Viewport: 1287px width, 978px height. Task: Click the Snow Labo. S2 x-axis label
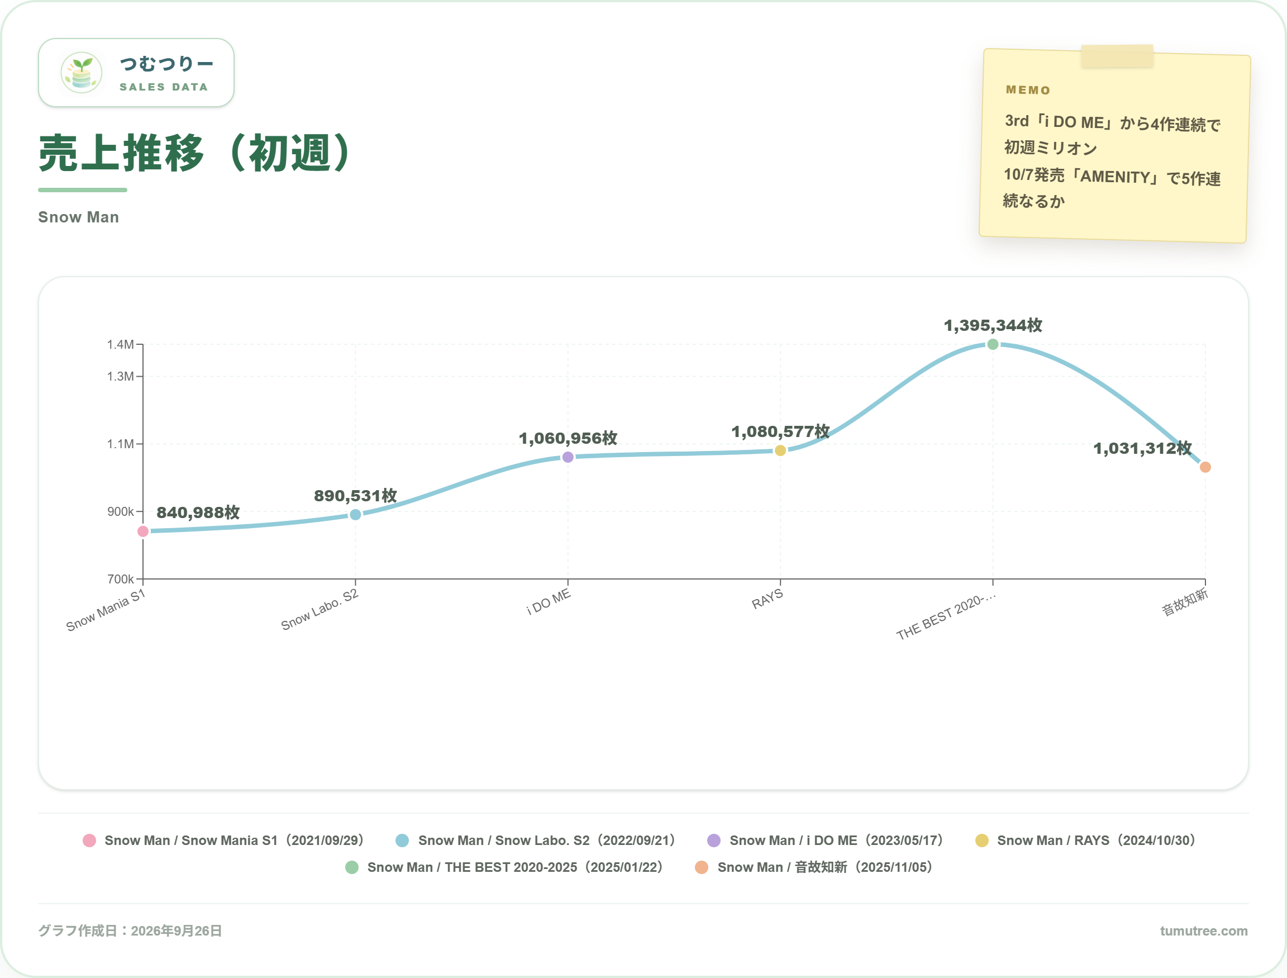pos(320,610)
